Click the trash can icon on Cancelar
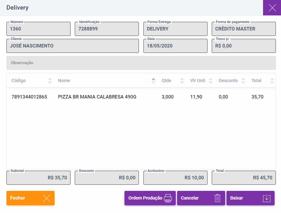The height and width of the screenshot is (213, 281). [x=217, y=198]
